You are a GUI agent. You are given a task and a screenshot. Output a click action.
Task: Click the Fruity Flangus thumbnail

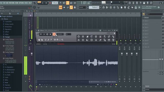(9, 55)
